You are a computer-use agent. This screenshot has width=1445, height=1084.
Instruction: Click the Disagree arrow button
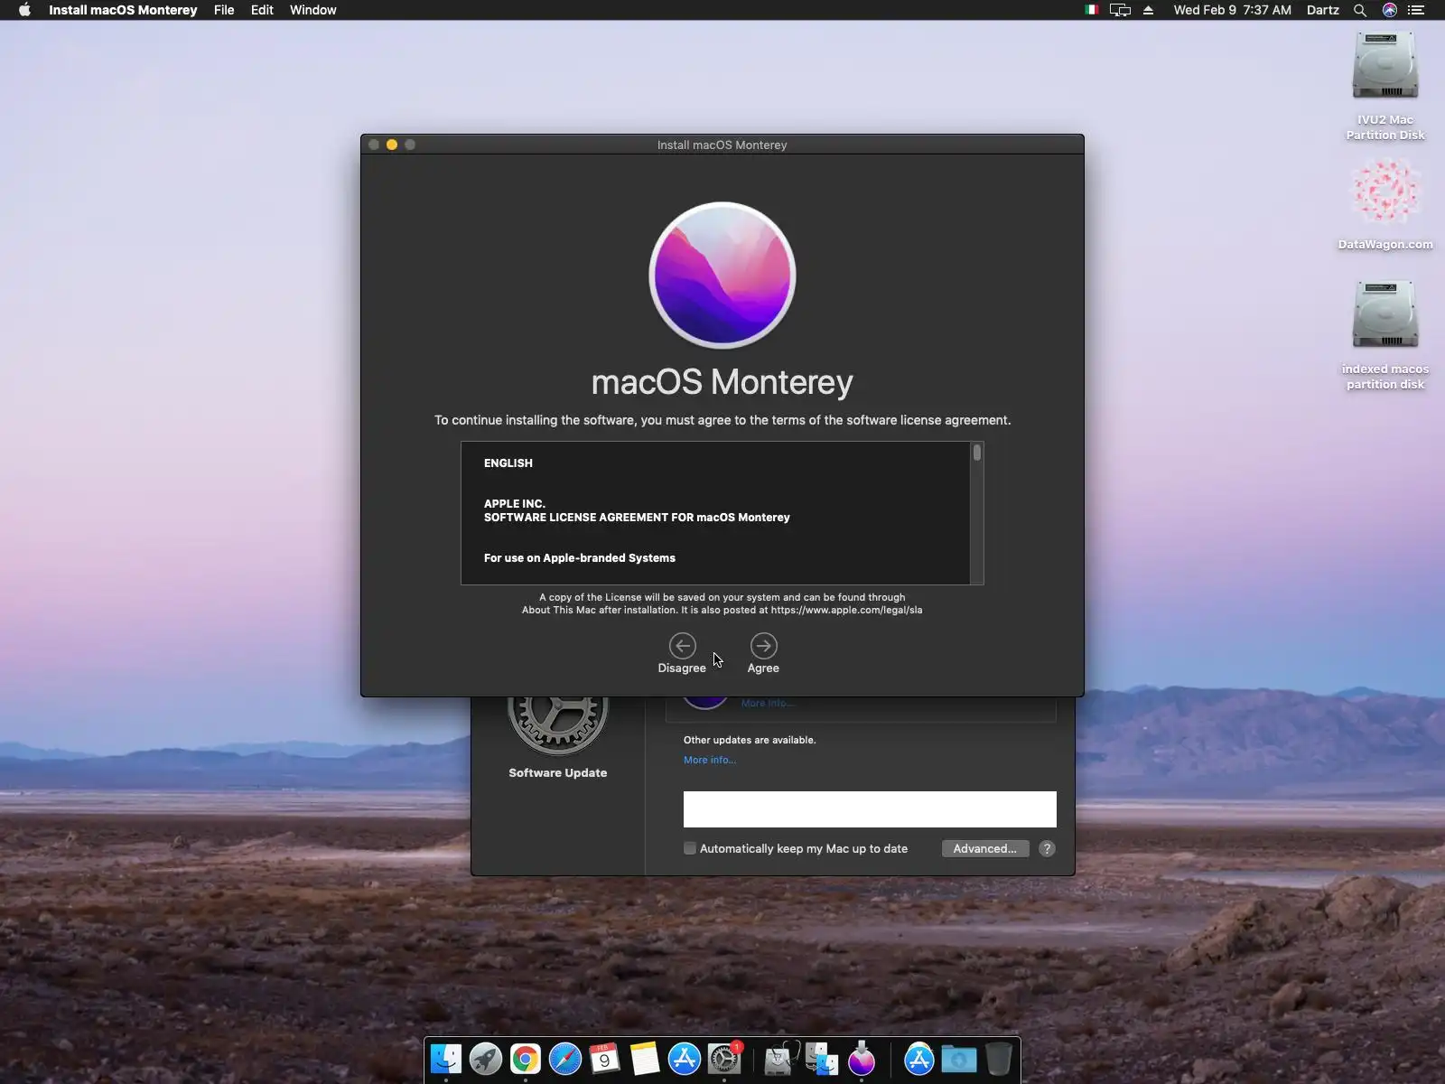coord(682,646)
